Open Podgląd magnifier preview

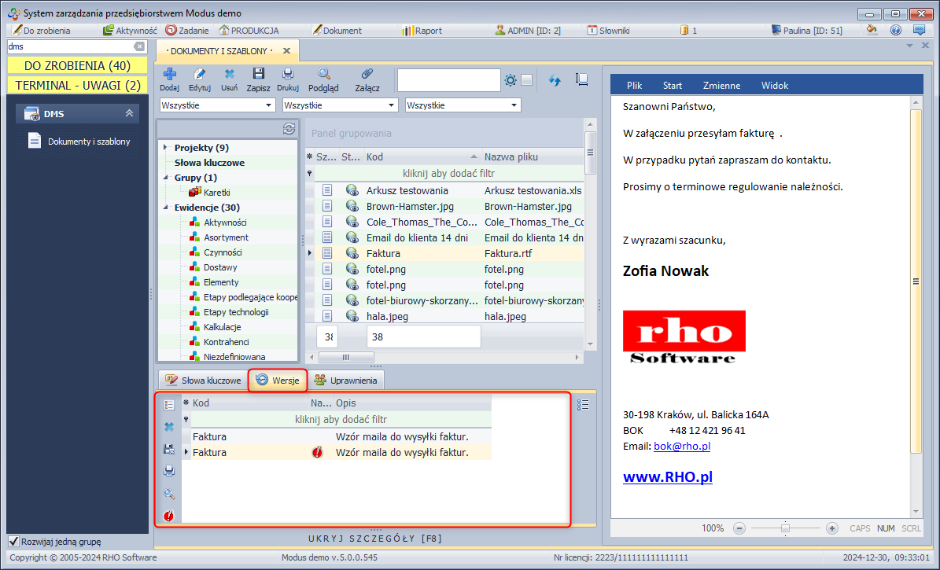pos(324,74)
